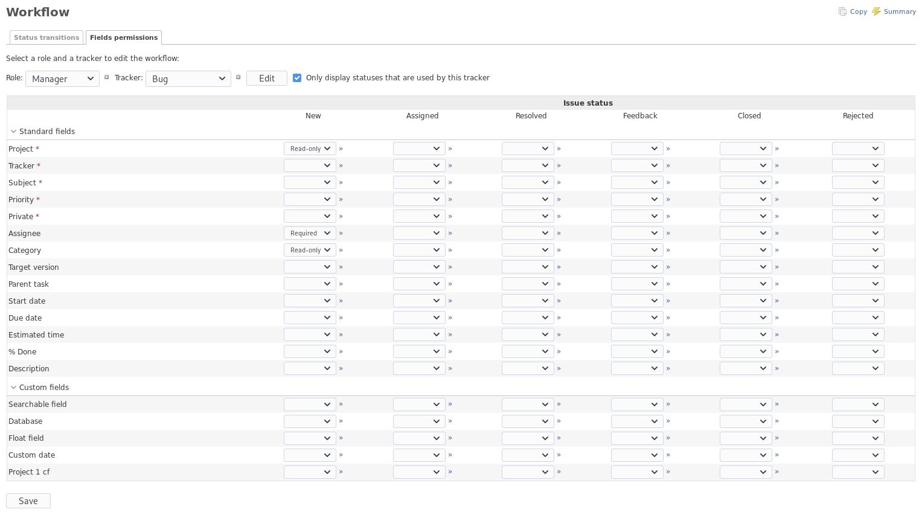The height and width of the screenshot is (515, 922).
Task: Toggle multi-select icon next to Role
Action: tap(107, 77)
